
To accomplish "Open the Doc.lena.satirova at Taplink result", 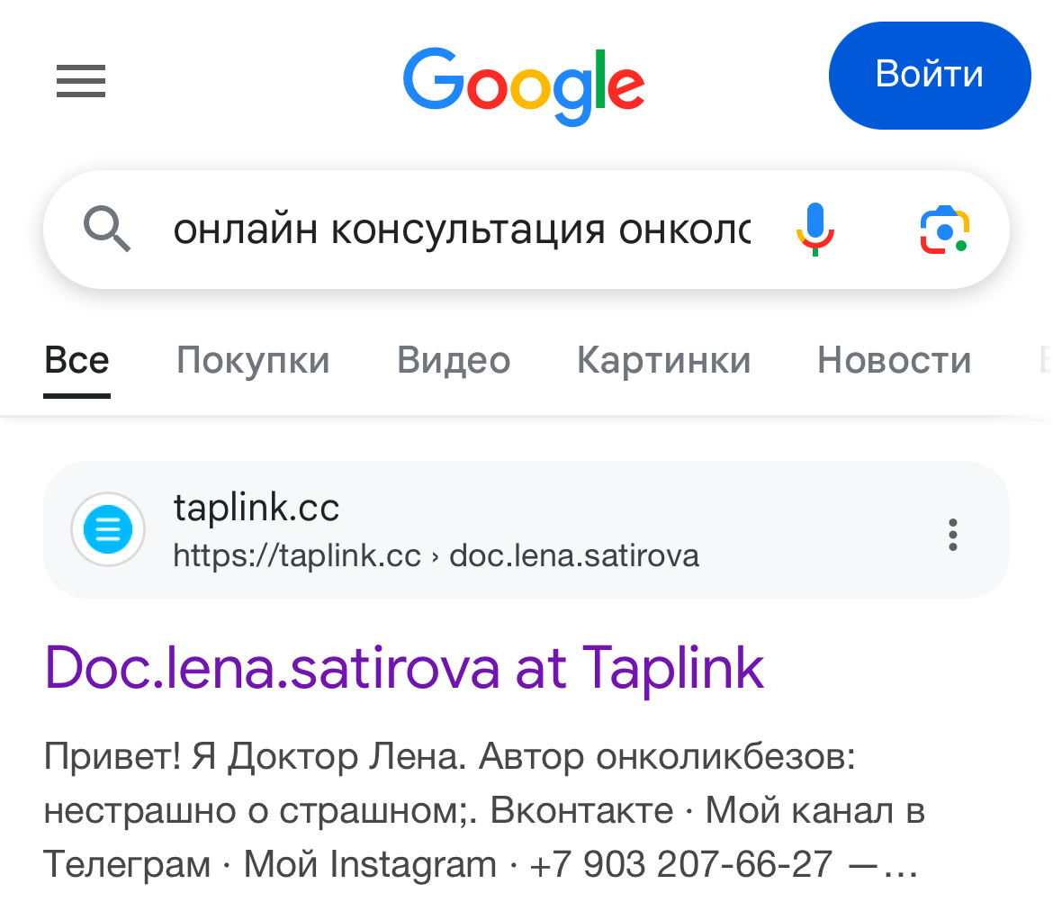I will pyautogui.click(x=404, y=667).
